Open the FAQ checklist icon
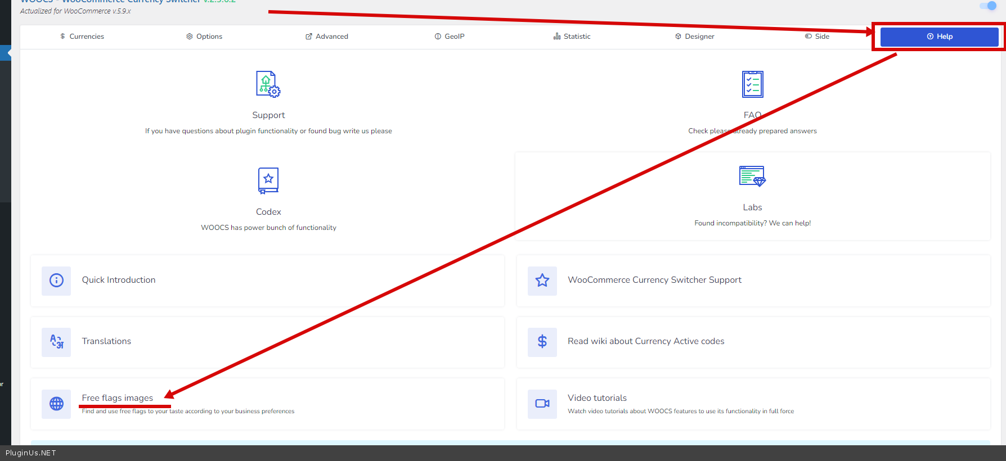Screen dimensions: 1006x461 tap(752, 84)
